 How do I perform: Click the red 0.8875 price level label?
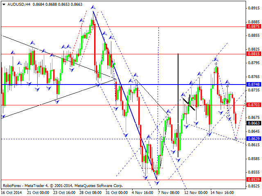click(x=254, y=27)
